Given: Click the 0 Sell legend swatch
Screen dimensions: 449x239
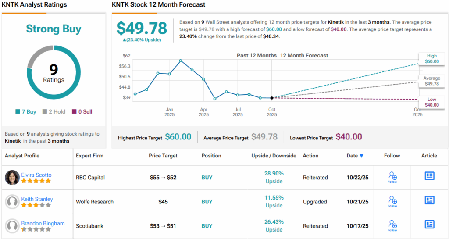Looking at the screenshot, I should click(74, 112).
